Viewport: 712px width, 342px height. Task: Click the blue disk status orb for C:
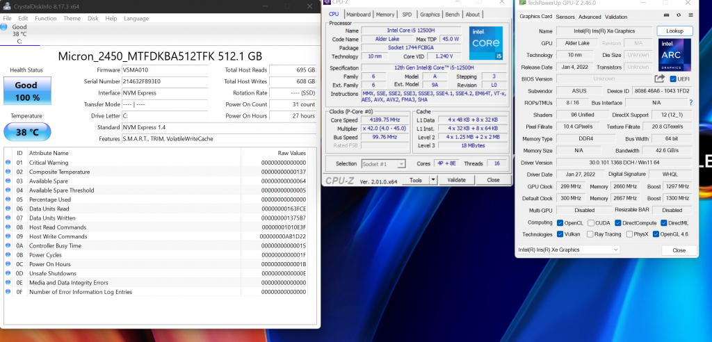(5, 28)
